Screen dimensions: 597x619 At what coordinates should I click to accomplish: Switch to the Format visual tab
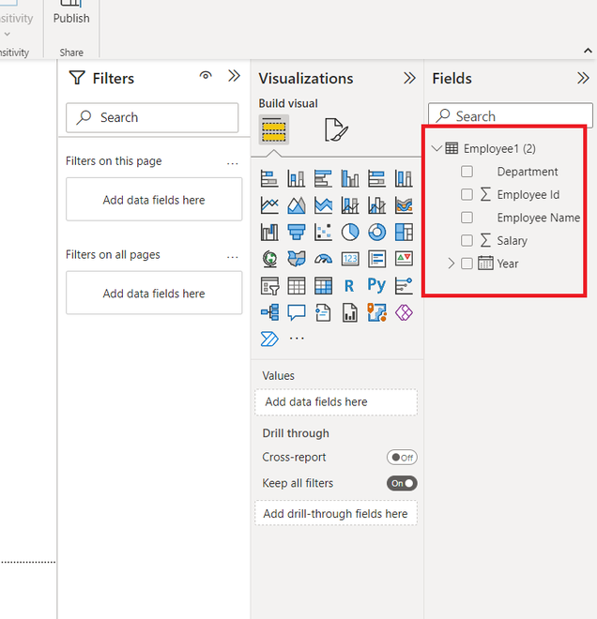pos(336,129)
